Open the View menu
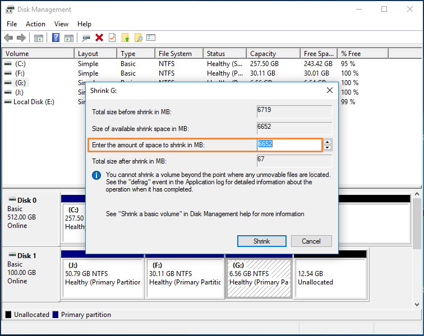The width and height of the screenshot is (424, 336). (x=61, y=24)
